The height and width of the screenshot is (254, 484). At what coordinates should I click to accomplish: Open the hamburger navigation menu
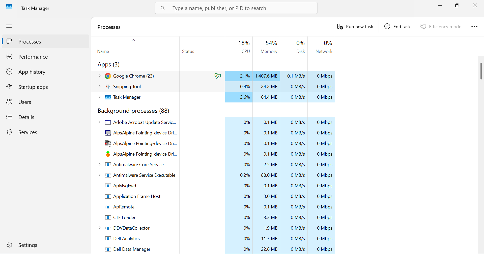9,26
